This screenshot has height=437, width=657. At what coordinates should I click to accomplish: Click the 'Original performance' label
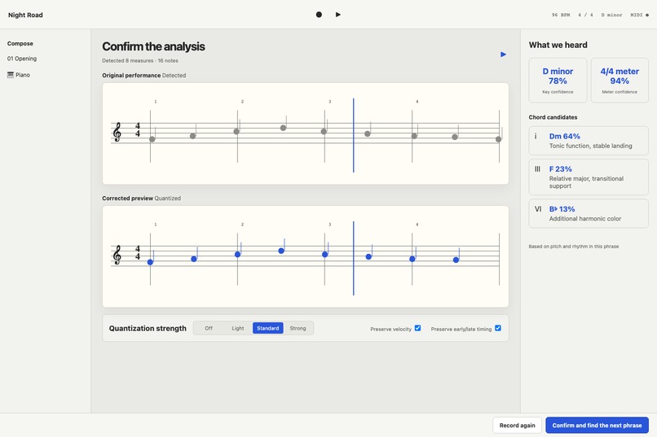click(131, 75)
